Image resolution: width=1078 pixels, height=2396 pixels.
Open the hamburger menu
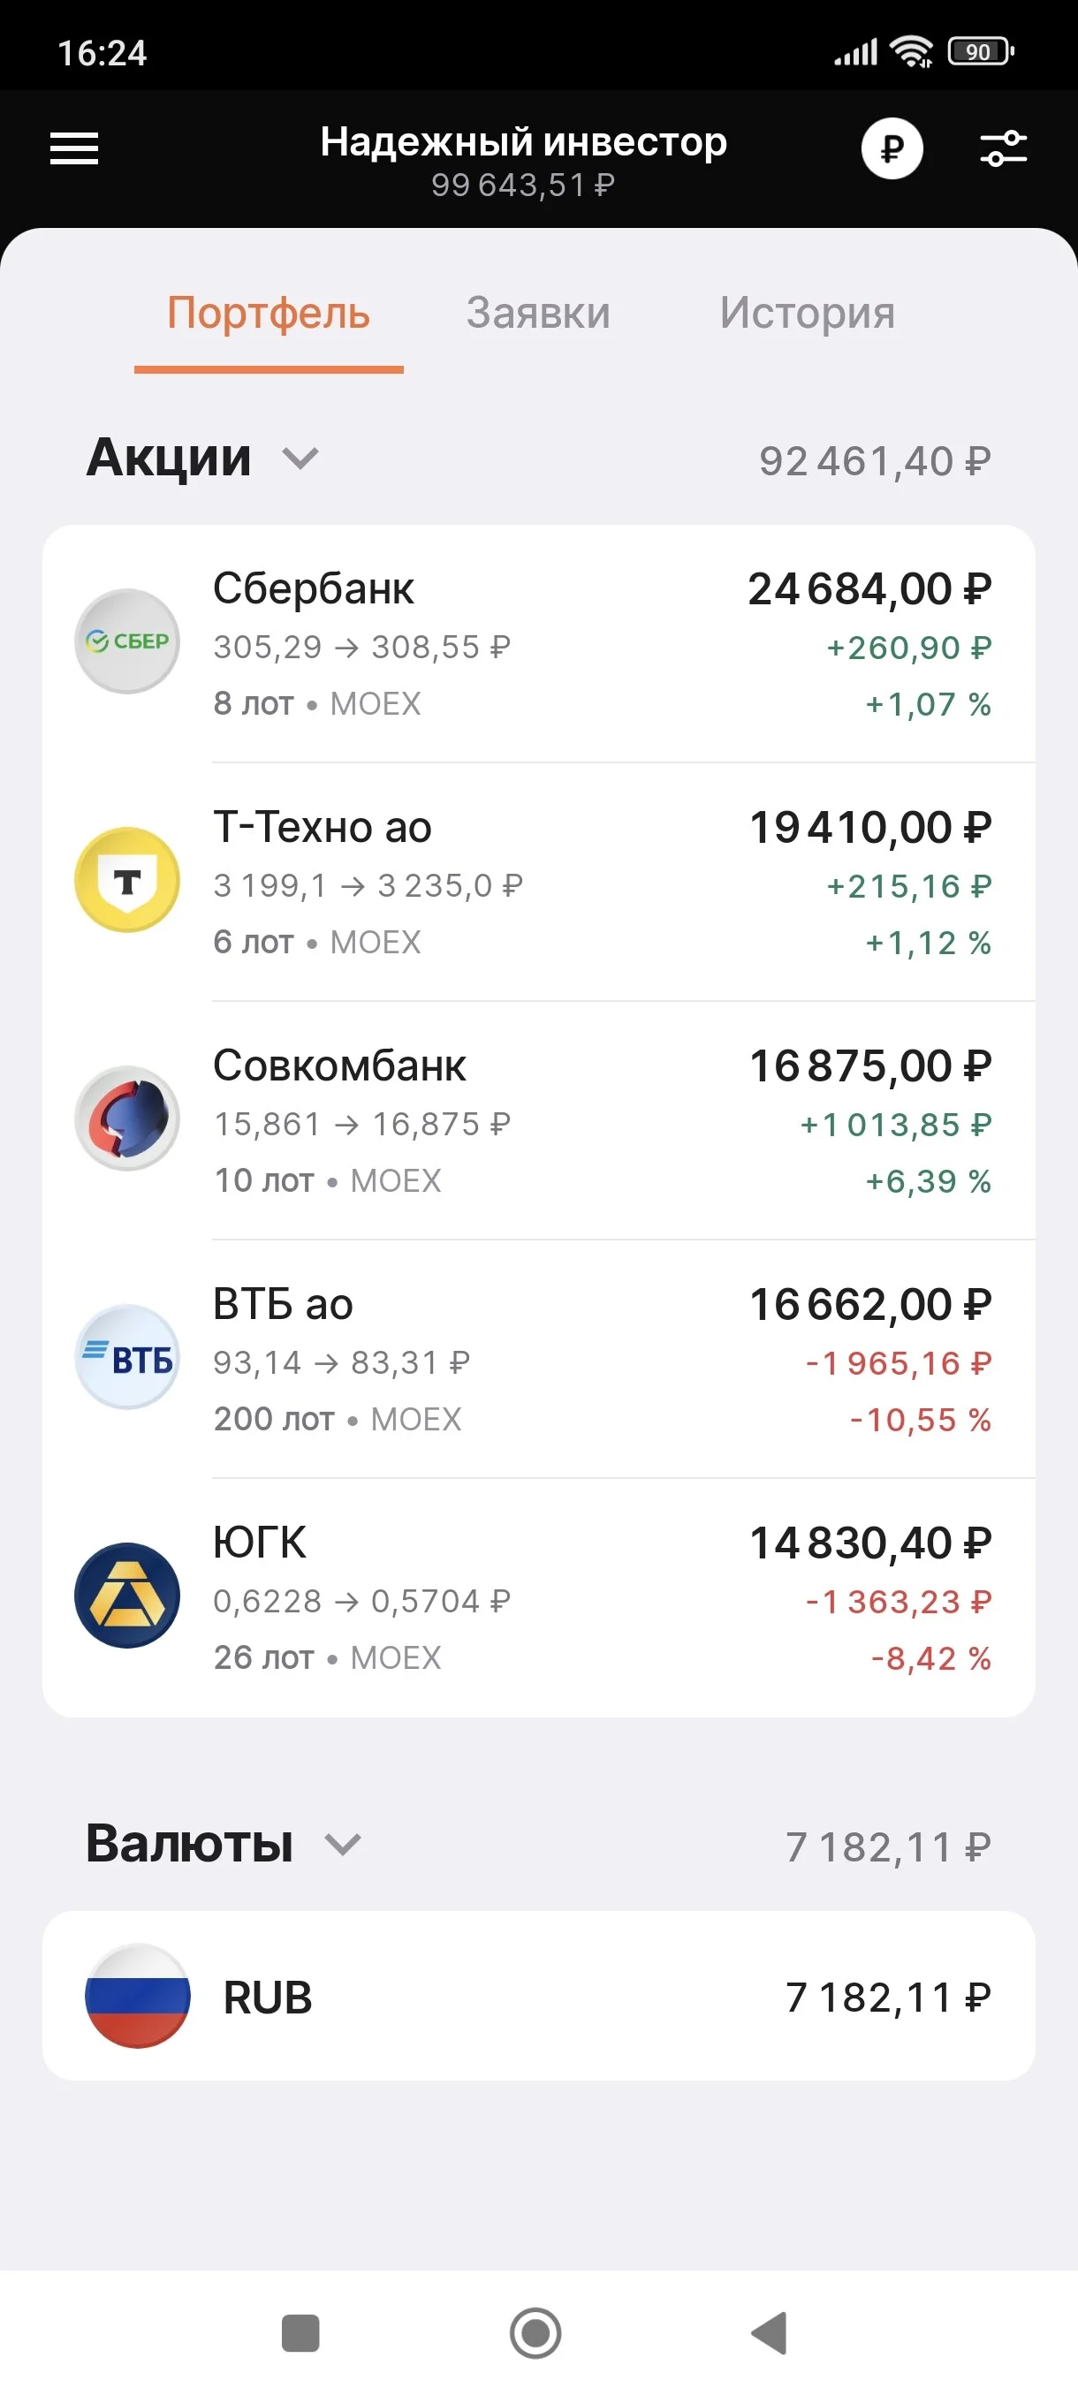coord(73,148)
